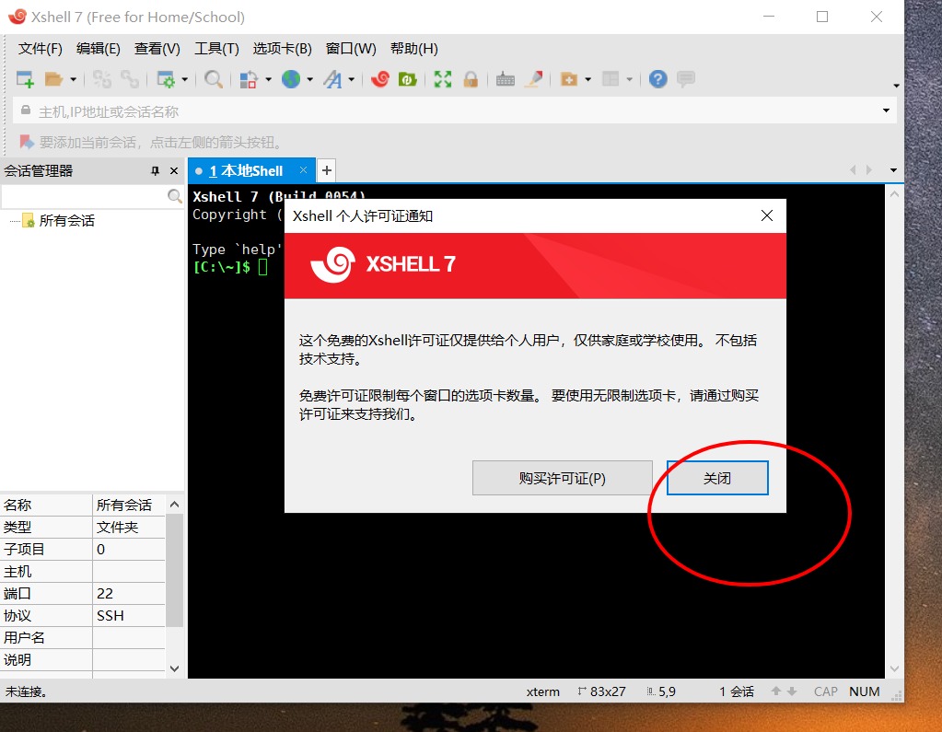Click the greyed layout grid icon
This screenshot has width=942, height=732.
(x=611, y=79)
